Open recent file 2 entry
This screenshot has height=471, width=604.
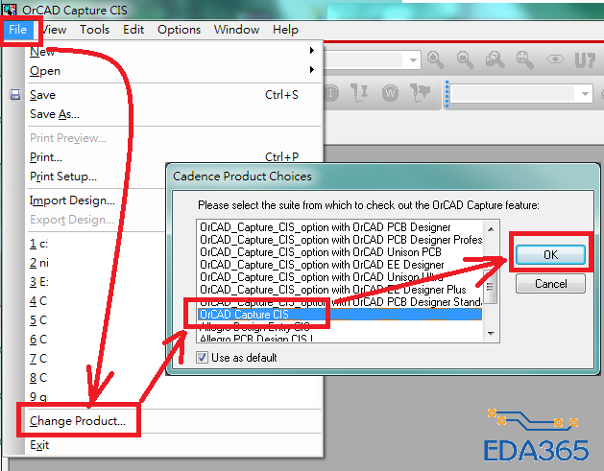point(39,263)
